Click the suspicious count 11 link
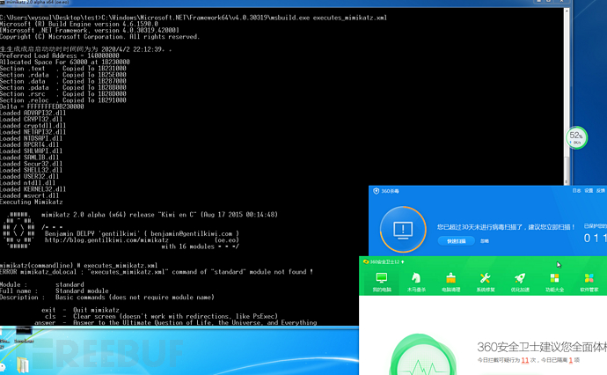The image size is (607, 375). (x=525, y=360)
